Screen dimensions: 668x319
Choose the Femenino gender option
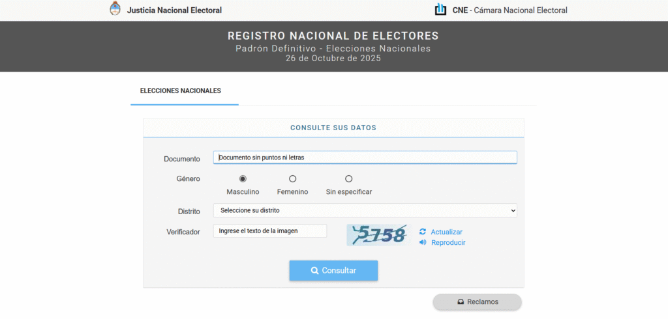(292, 178)
